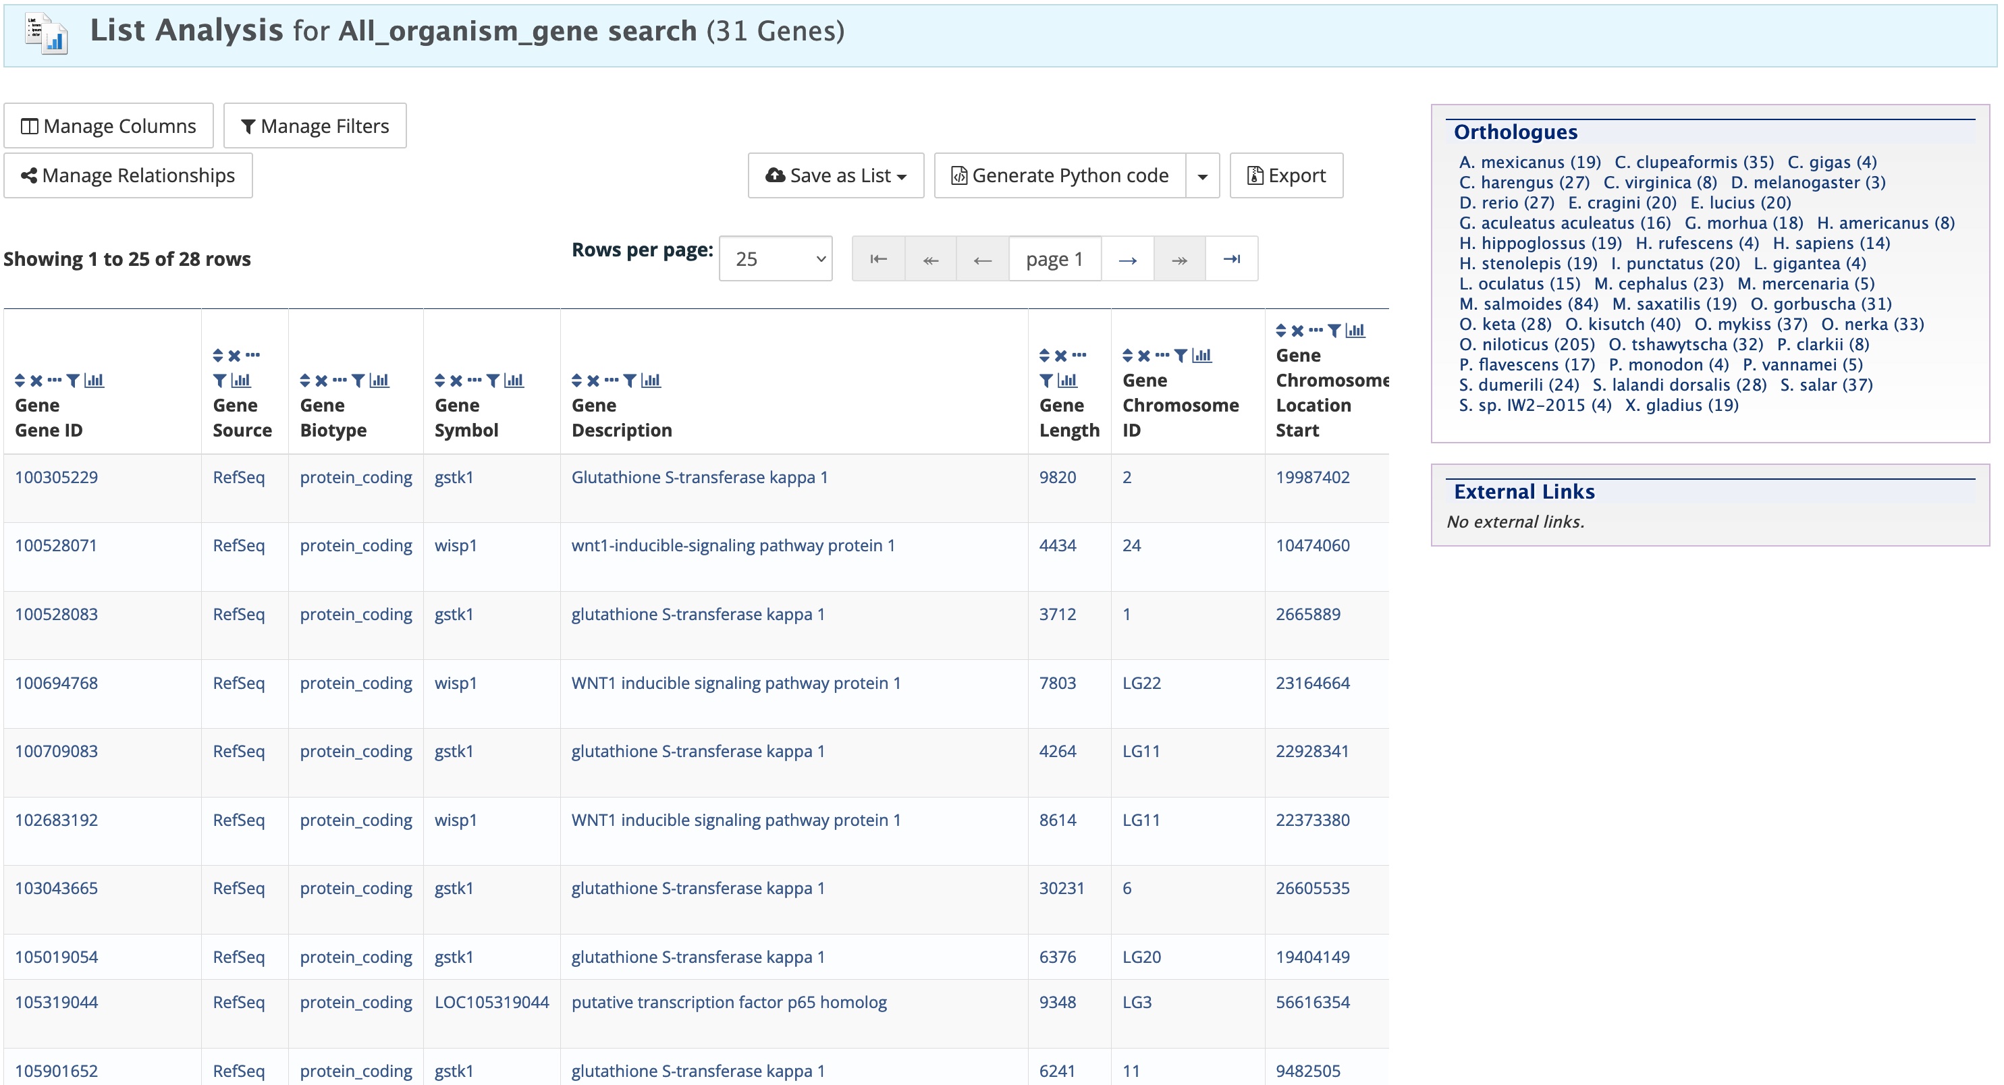2004x1085 pixels.
Task: Click LOC105319044 gene symbol cell
Action: [491, 1003]
